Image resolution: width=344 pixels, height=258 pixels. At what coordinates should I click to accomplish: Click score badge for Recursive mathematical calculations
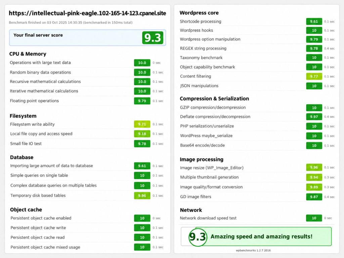pyautogui.click(x=142, y=82)
